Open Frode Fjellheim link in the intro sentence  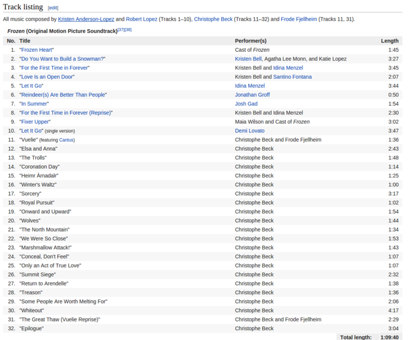pos(299,19)
